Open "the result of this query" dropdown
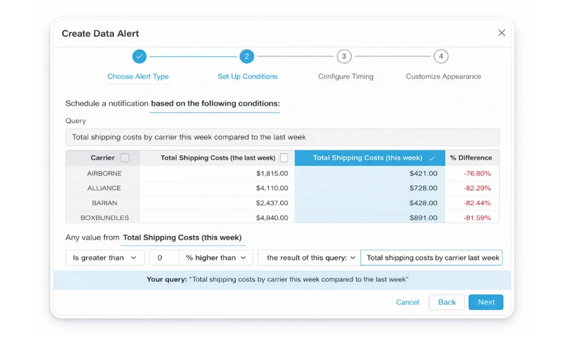Image resolution: width=565 pixels, height=341 pixels. [x=309, y=258]
